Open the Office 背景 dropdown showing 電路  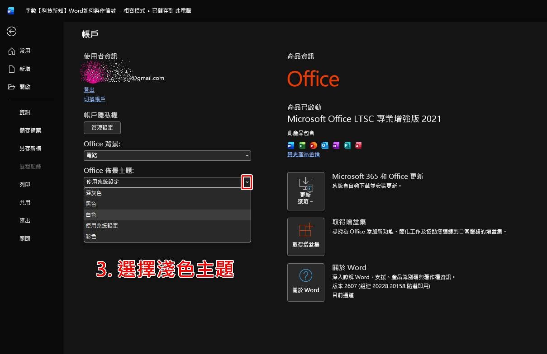(x=167, y=155)
